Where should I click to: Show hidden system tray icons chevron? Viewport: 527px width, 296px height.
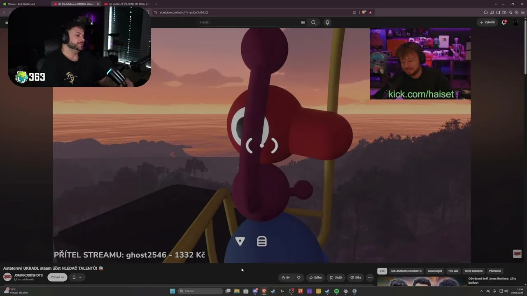pos(481,291)
